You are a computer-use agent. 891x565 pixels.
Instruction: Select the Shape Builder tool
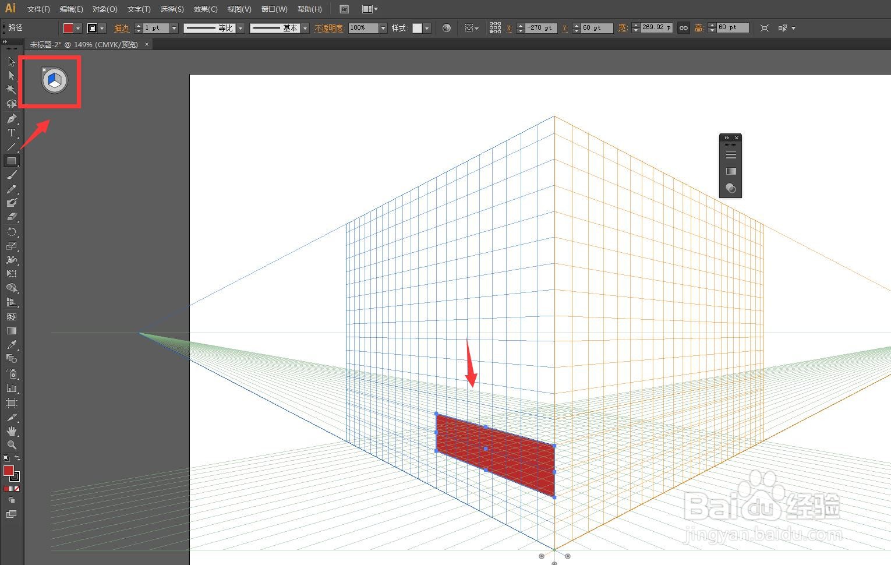point(11,288)
